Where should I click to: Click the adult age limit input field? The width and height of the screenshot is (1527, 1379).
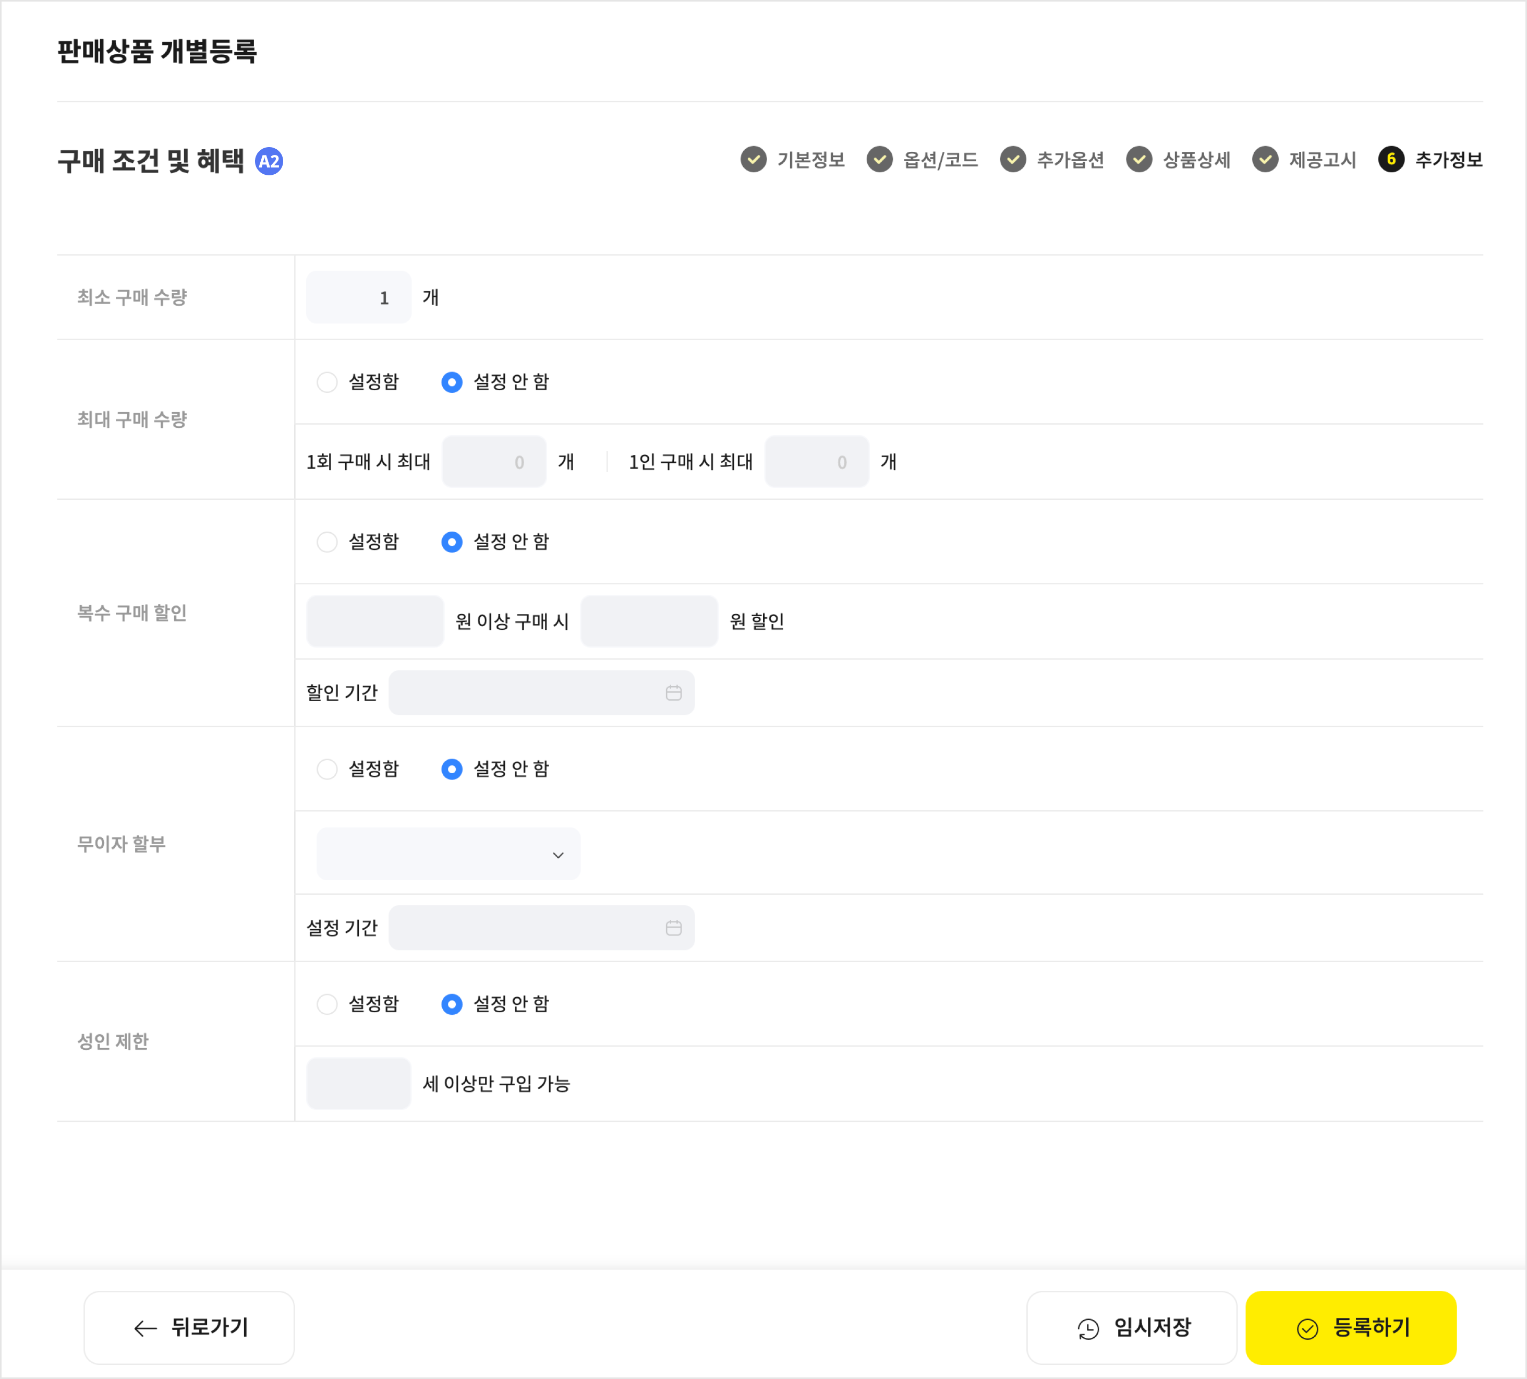(358, 1084)
